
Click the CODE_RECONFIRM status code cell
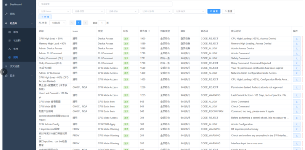(x=212, y=111)
